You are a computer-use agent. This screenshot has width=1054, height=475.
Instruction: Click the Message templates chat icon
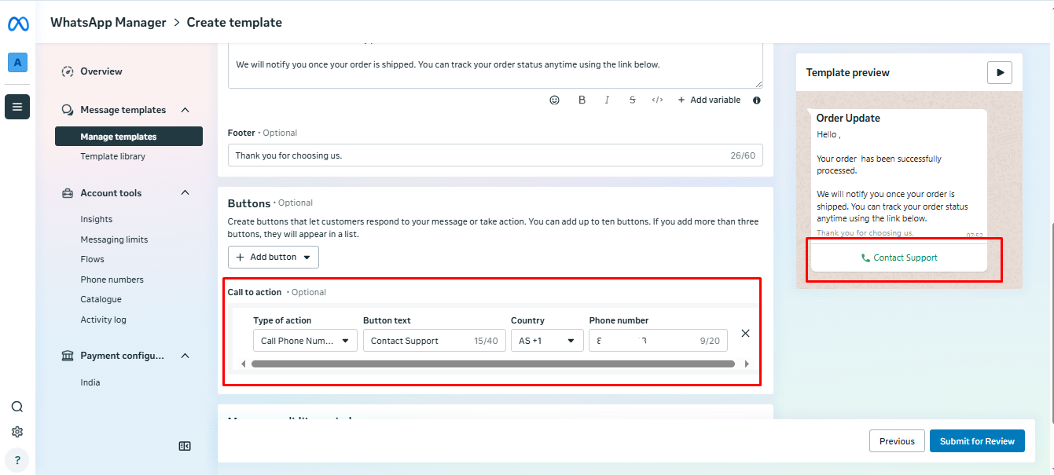pos(68,110)
